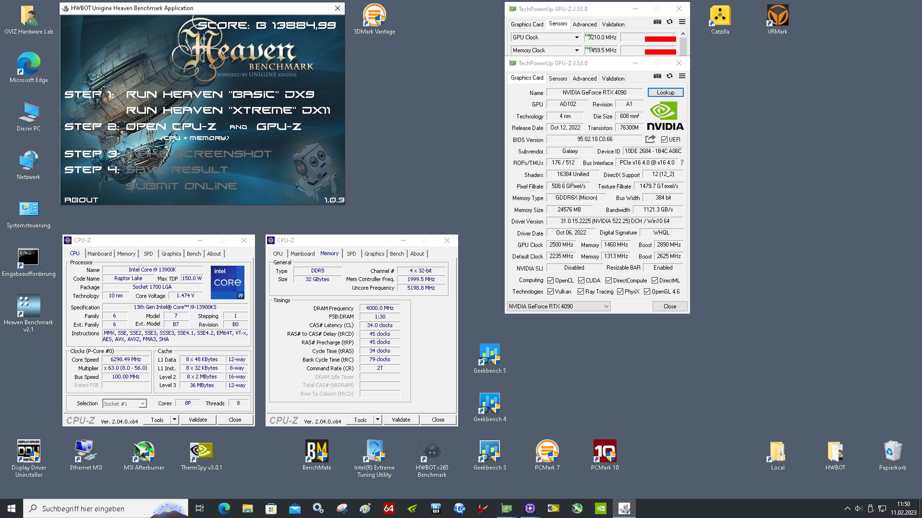Image resolution: width=922 pixels, height=518 pixels.
Task: Toggle PhysX checkbox
Action: pyautogui.click(x=620, y=292)
